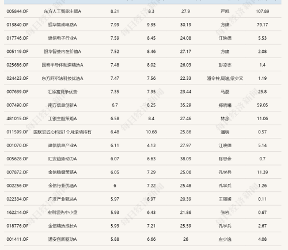
Task: Click manager name 王丽媛
Action: (x=225, y=199)
